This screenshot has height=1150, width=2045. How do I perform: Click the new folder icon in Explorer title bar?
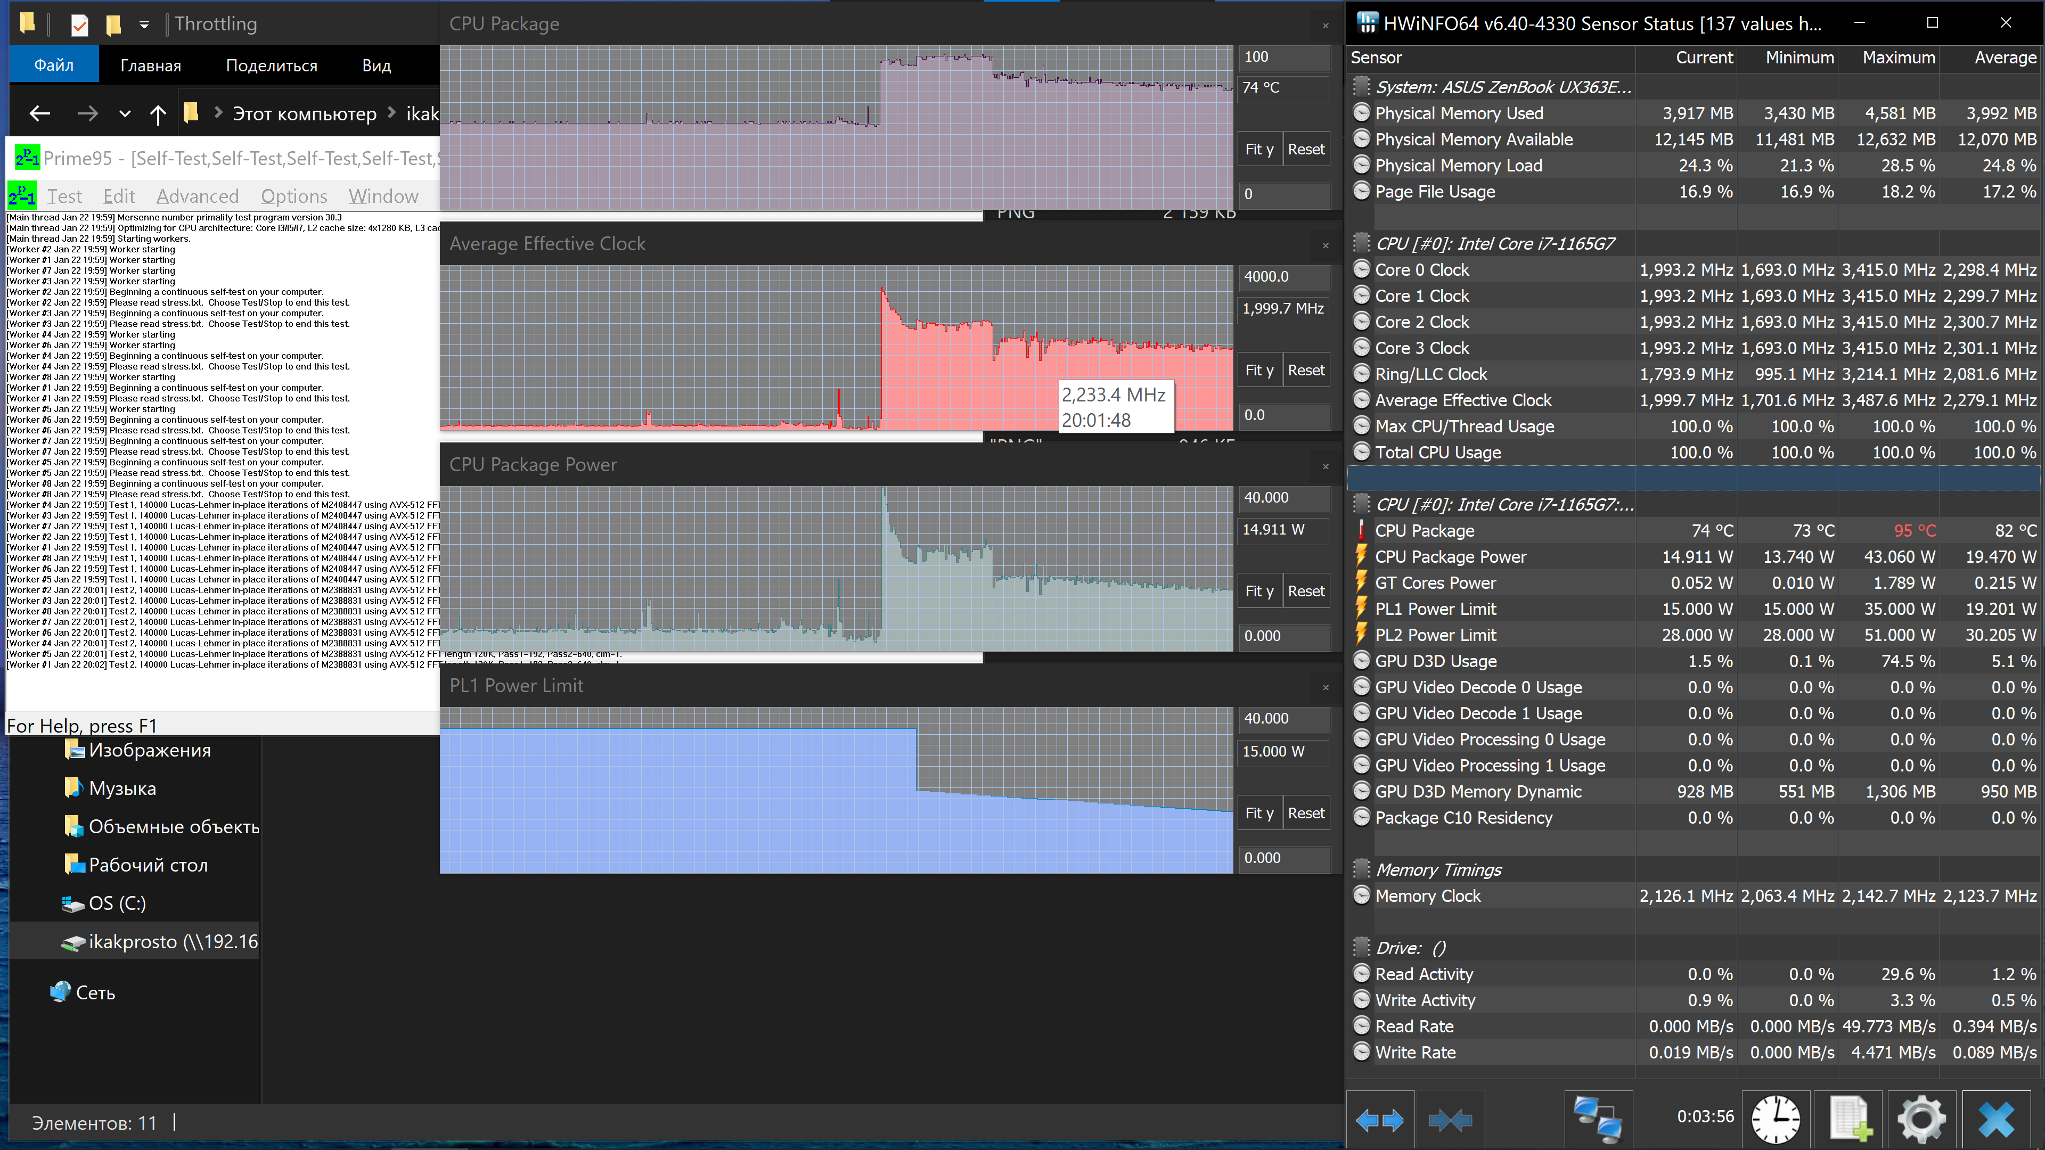114,24
